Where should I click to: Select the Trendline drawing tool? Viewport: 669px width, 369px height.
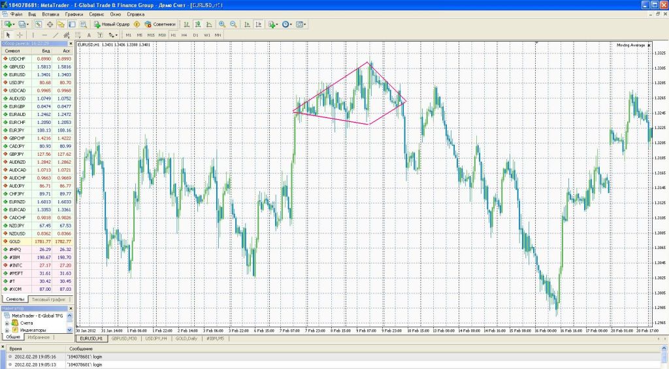[x=56, y=35]
